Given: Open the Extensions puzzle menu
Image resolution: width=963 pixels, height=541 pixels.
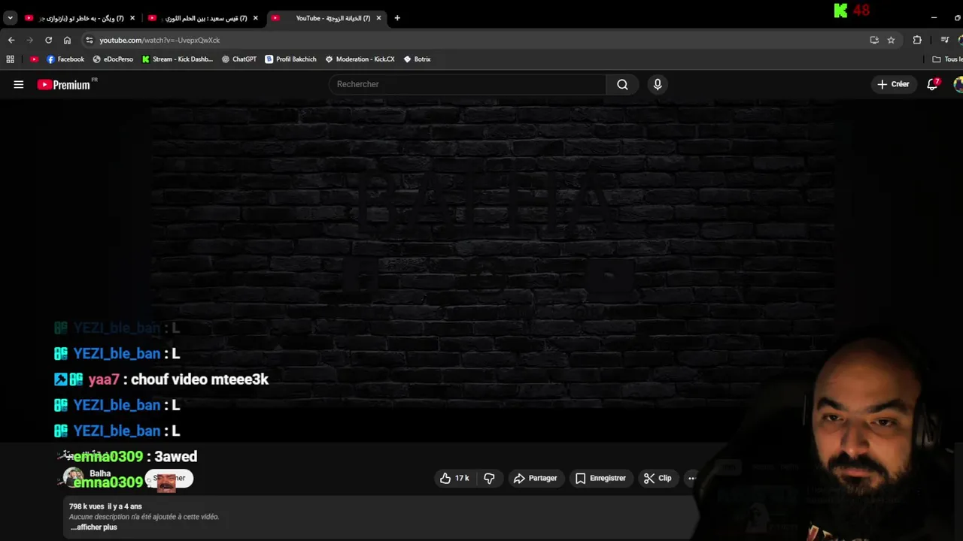Looking at the screenshot, I should (917, 40).
